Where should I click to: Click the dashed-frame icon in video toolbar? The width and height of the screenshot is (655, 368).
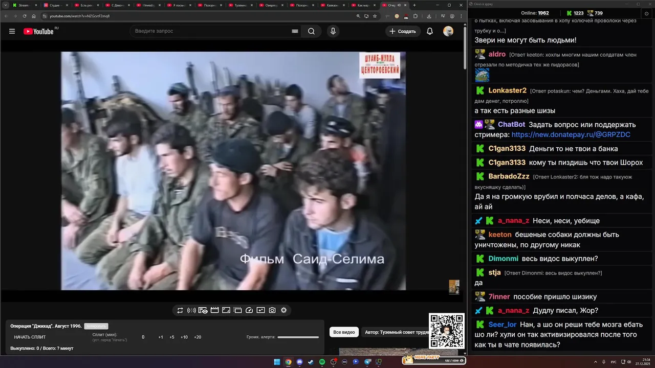pos(237,310)
